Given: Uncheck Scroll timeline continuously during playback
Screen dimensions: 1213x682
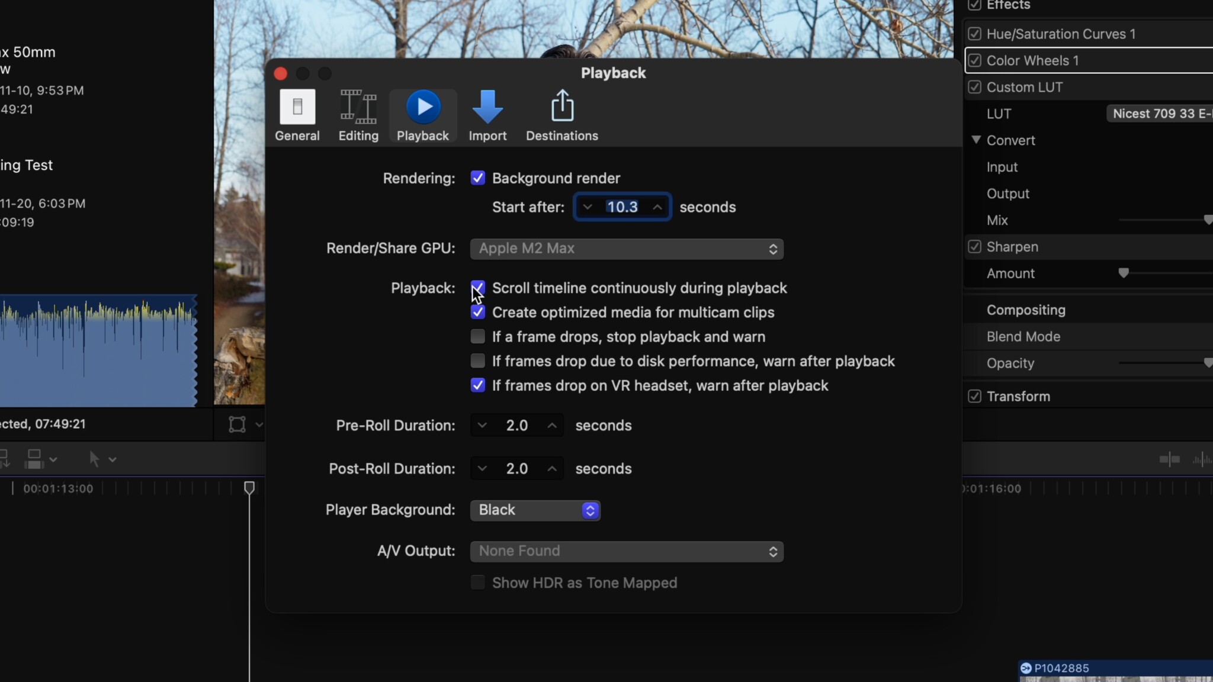Looking at the screenshot, I should click(x=478, y=288).
